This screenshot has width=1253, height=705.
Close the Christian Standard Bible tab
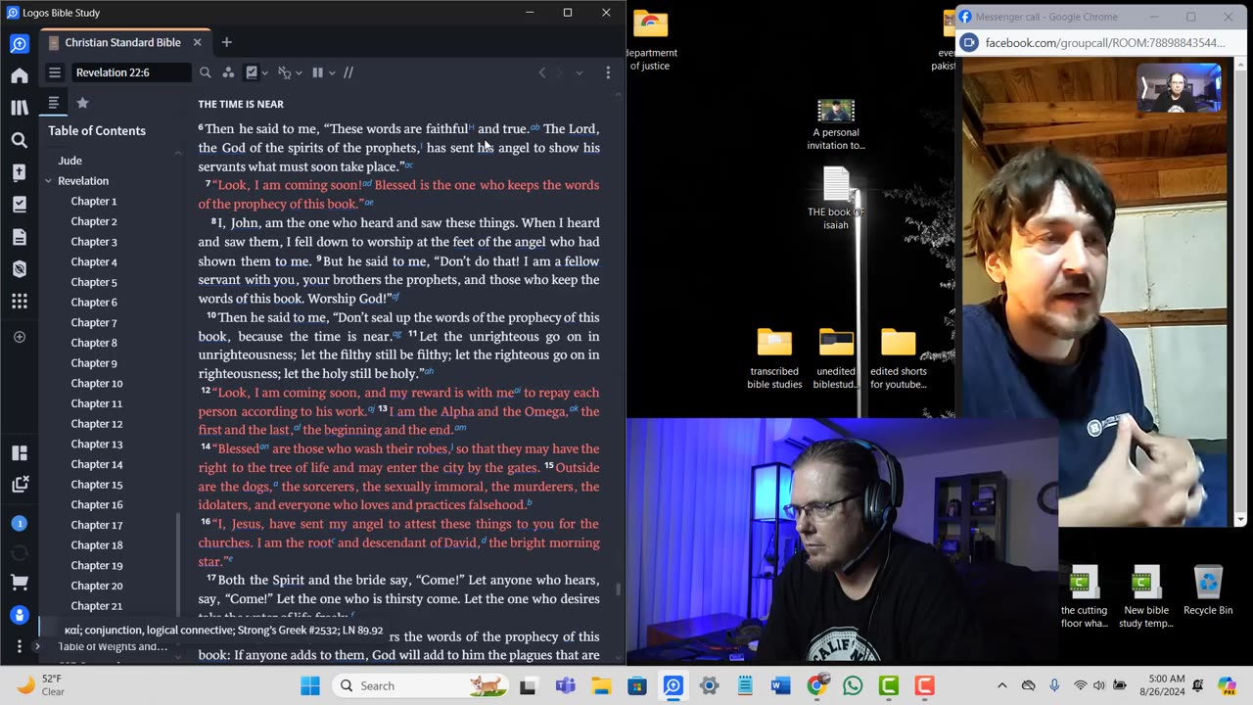pos(197,42)
